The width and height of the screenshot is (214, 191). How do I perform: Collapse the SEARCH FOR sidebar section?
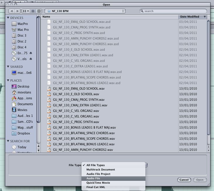[8, 141]
